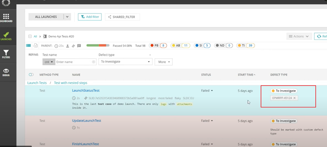Screen dimensions: 327x147
Task: Focus the Enter name text field
Action: 74,62
